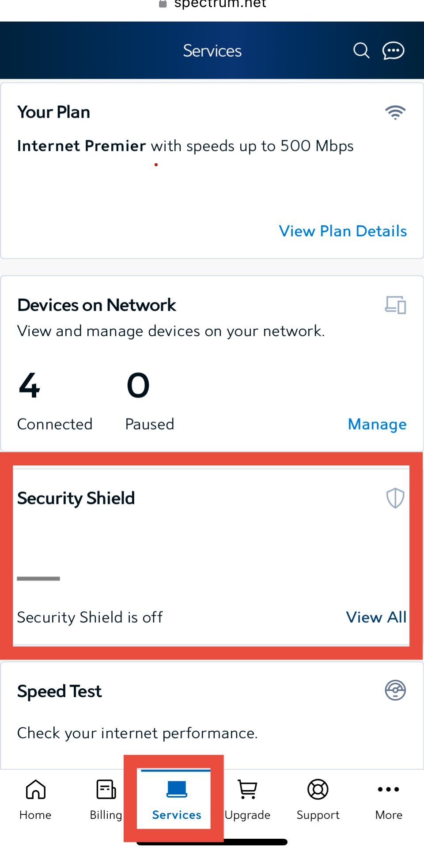The image size is (424, 856).
Task: Tap the 0 Paused devices count
Action: click(x=138, y=386)
